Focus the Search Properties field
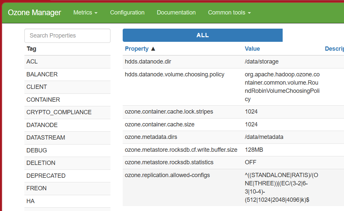The height and width of the screenshot is (211, 344). (67, 36)
